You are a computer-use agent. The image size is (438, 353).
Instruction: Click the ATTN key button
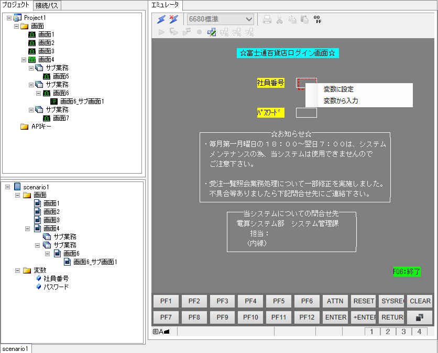click(x=335, y=301)
